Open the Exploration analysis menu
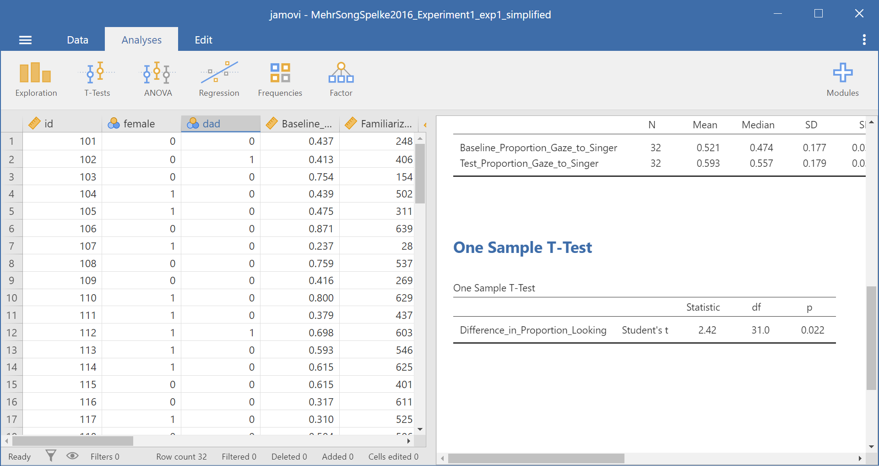The height and width of the screenshot is (466, 879). point(36,79)
